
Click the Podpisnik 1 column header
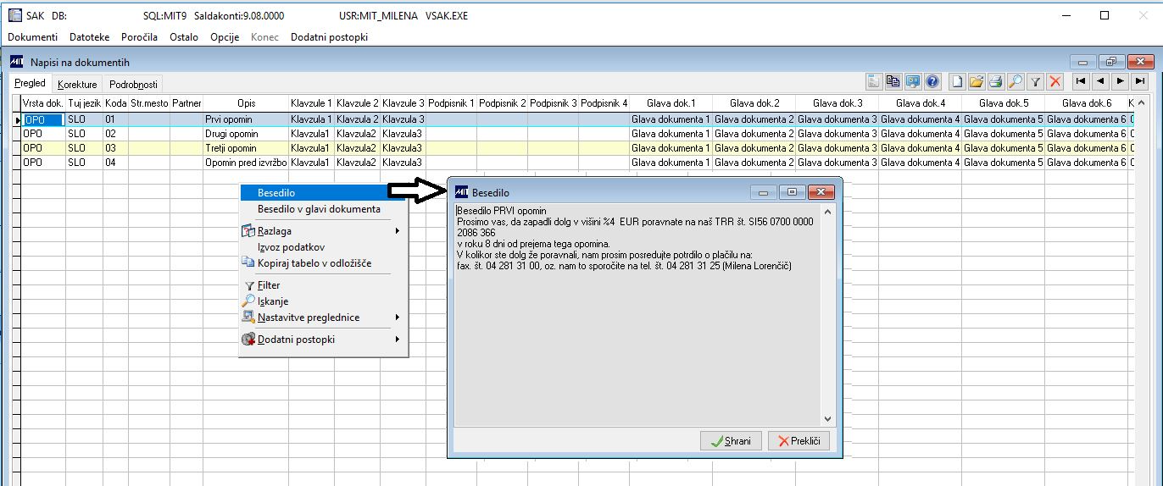coord(451,103)
